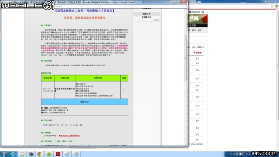Image resolution: width=279 pixels, height=157 pixels.
Task: Click the blue course title heading in brackets
Action: coord(85,10)
